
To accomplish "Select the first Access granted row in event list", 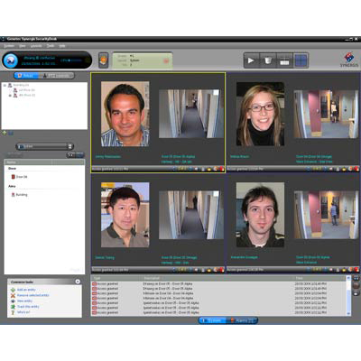I will click(218, 283).
